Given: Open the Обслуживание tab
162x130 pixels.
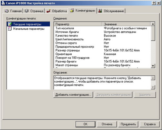Looking at the screenshot, I should (111, 11).
